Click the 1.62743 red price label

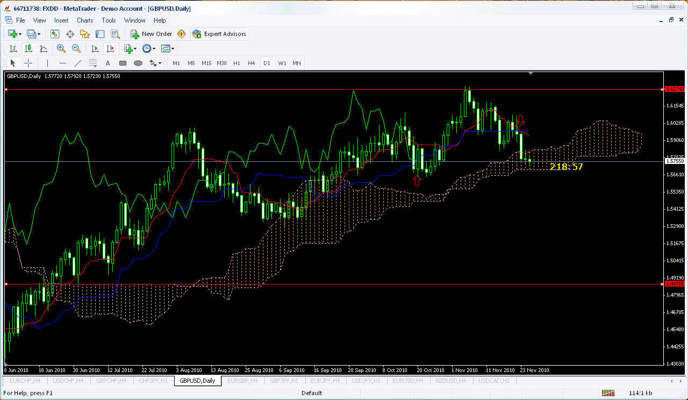675,89
